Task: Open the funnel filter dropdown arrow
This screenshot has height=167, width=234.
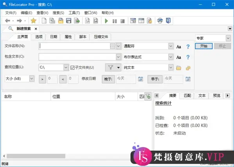Action: [x=118, y=68]
